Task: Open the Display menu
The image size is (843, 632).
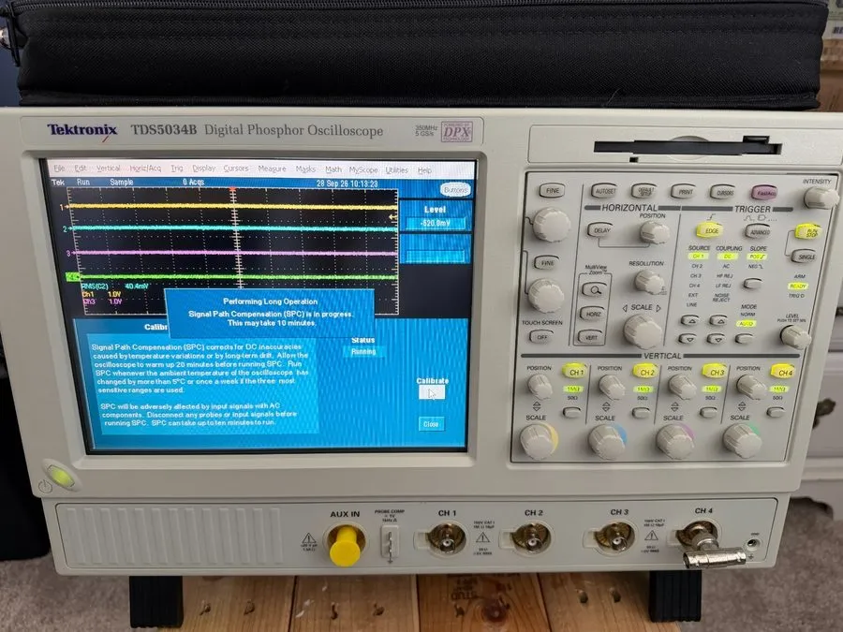Action: click(x=204, y=169)
